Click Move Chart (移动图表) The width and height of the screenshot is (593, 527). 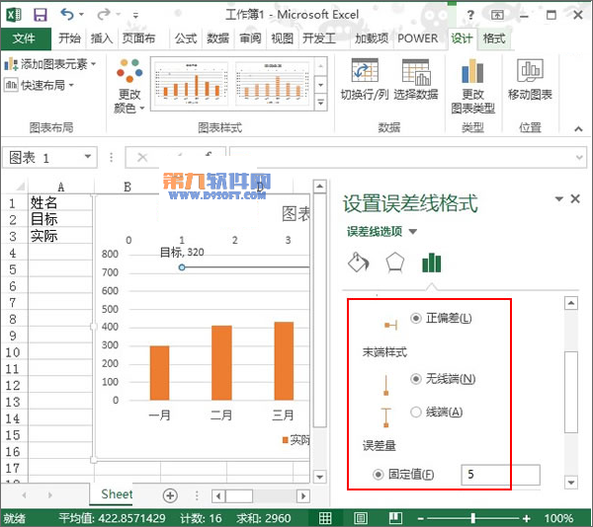tap(530, 79)
